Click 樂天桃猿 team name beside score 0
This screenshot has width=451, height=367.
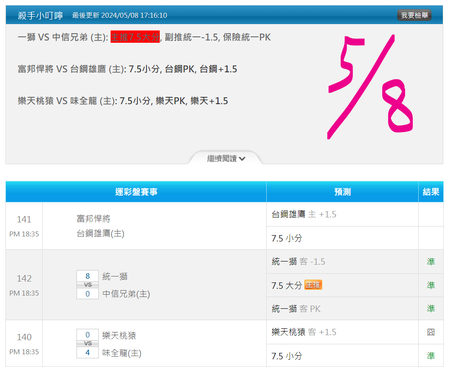click(119, 335)
